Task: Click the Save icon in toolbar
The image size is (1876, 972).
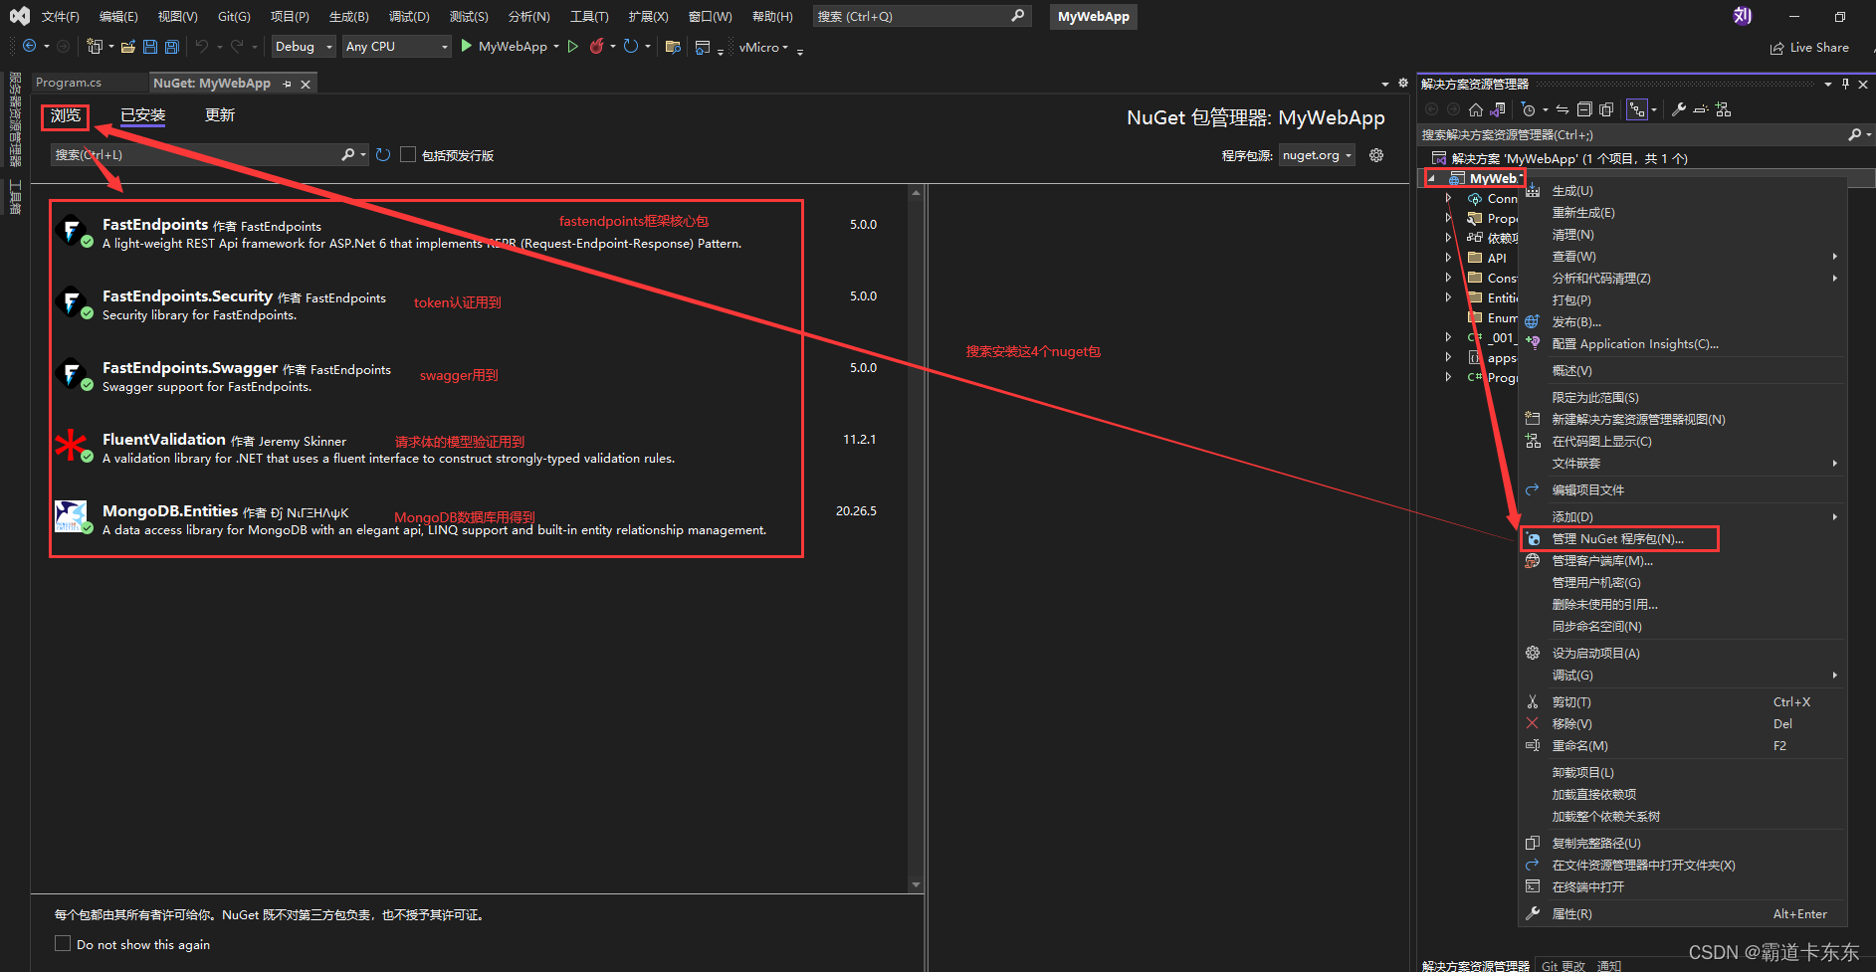Action: 150,47
